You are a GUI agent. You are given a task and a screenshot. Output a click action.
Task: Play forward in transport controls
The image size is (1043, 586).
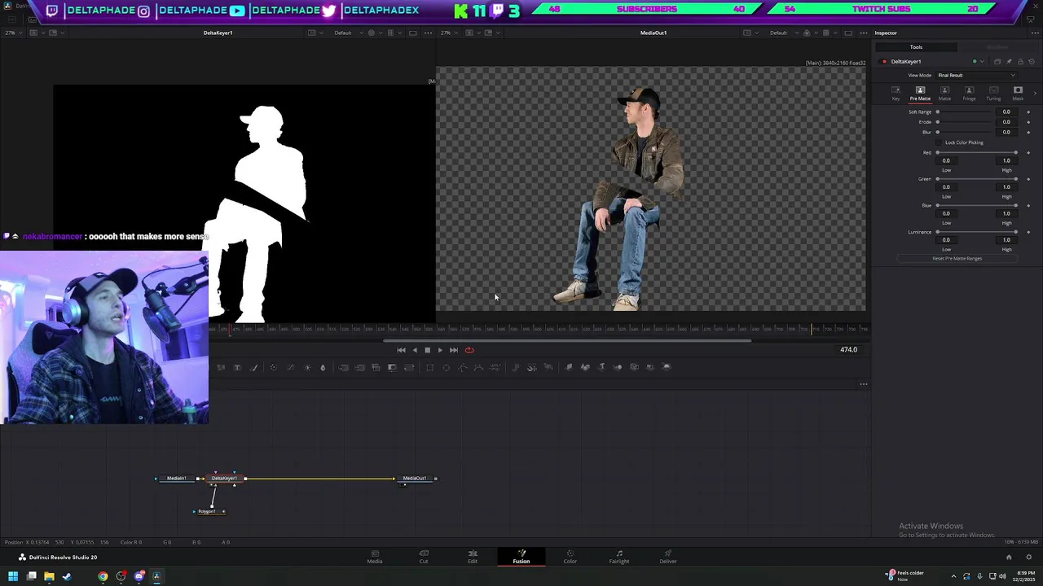(440, 350)
